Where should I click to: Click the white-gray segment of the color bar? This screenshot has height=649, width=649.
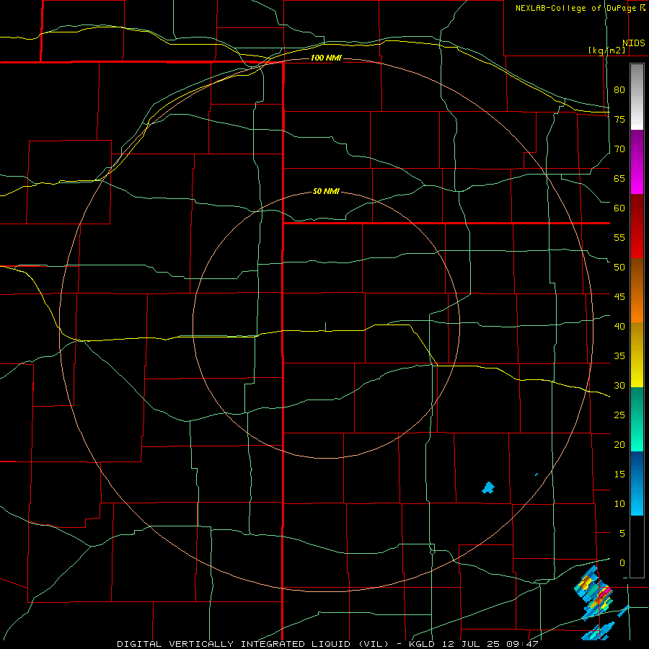pos(637,97)
